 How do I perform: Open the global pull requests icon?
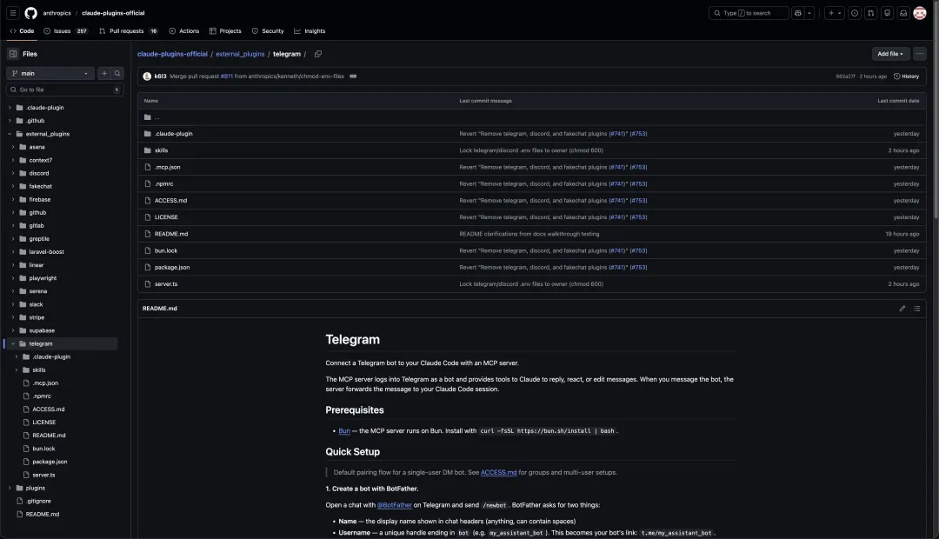coord(870,13)
